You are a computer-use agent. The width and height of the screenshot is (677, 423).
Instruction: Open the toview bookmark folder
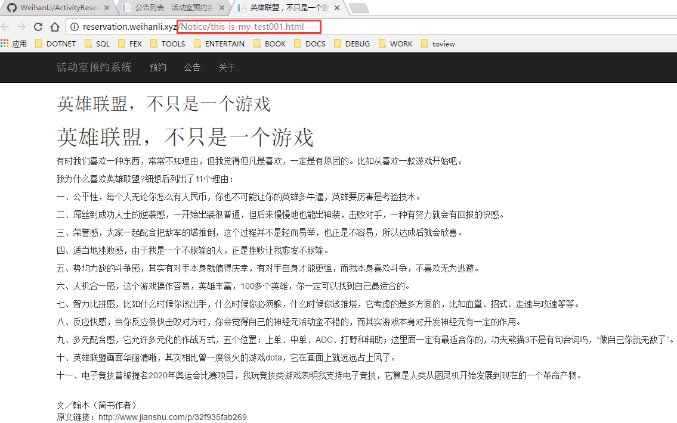(x=438, y=43)
